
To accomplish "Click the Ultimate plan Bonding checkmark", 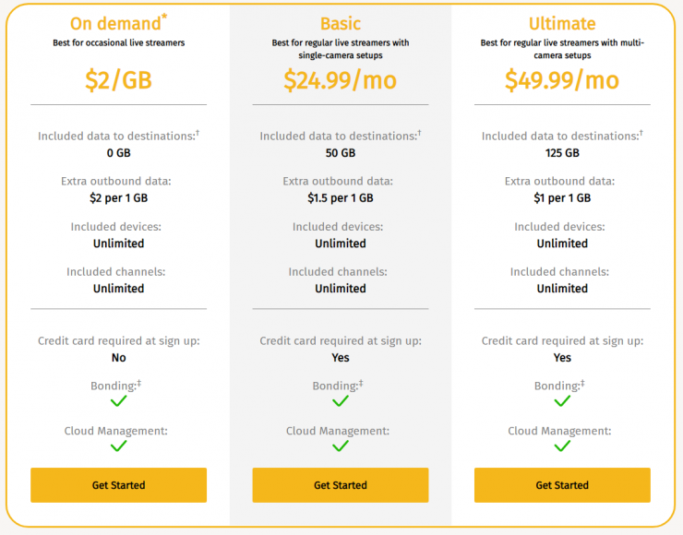I will tap(562, 401).
